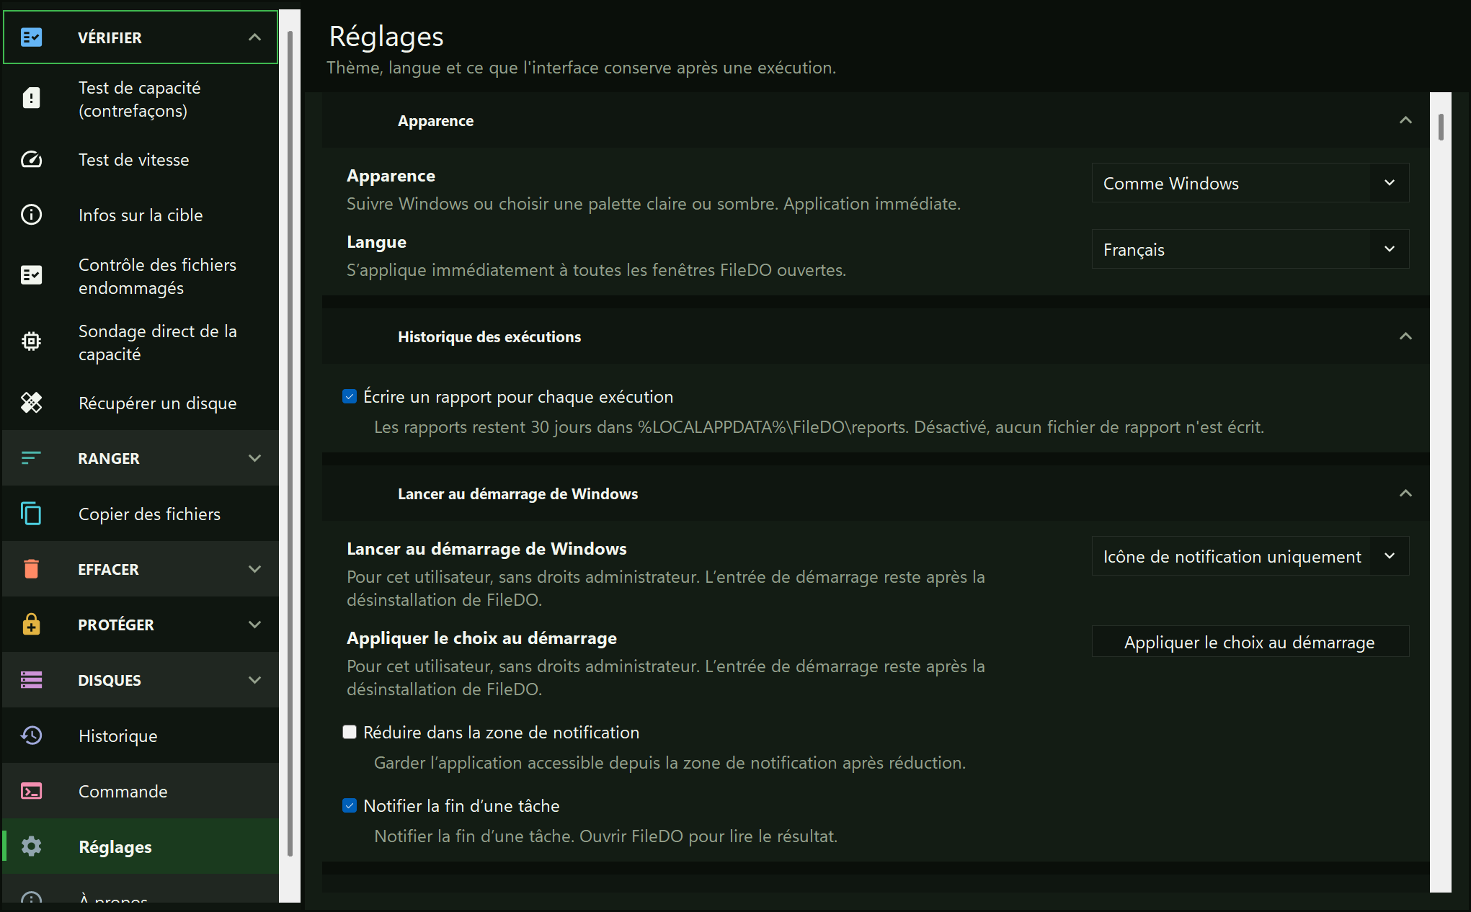
Task: Open the Langue dropdown showing Français
Action: pos(1250,249)
